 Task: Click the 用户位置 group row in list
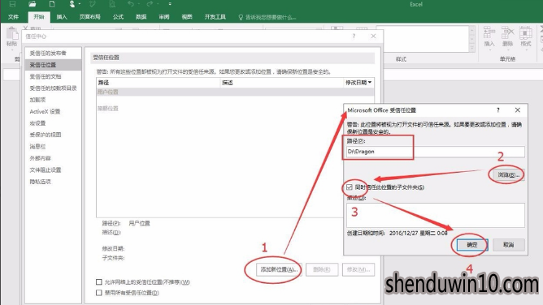(235, 92)
